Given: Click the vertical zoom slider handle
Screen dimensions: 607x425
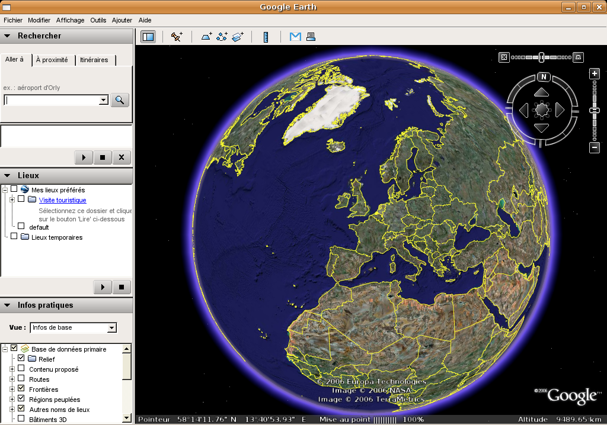Looking at the screenshot, I should coord(595,110).
